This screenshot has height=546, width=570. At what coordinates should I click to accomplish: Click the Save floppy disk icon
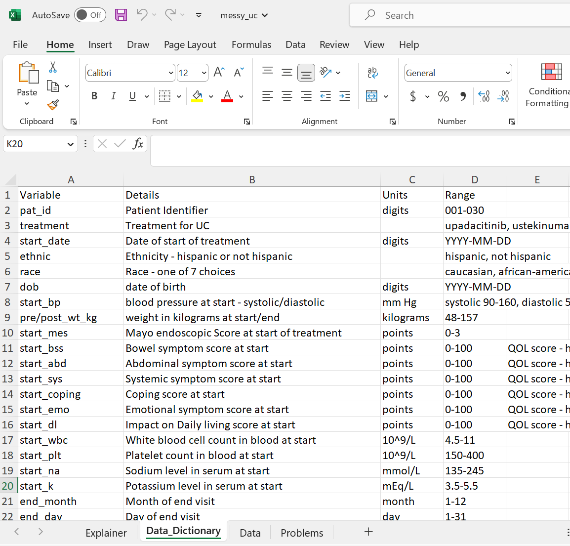(x=121, y=15)
